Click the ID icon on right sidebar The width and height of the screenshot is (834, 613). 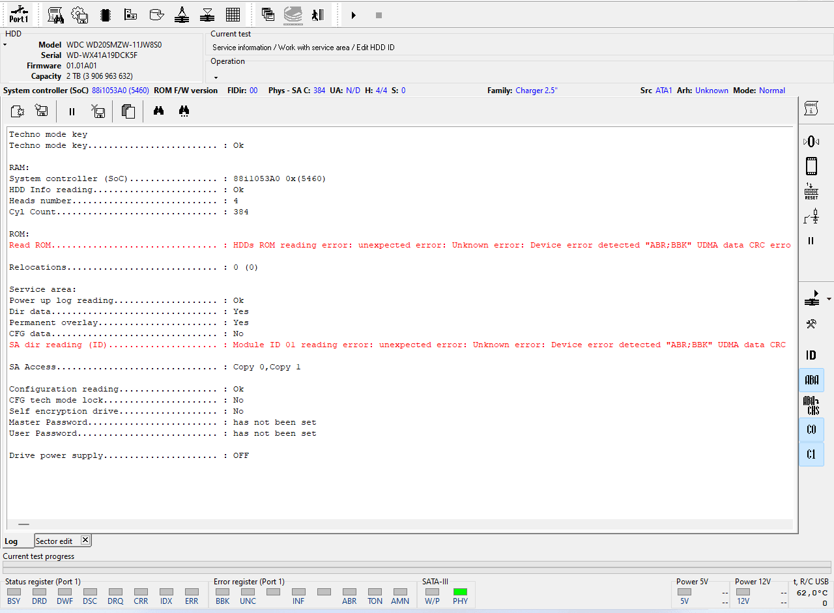coord(811,355)
